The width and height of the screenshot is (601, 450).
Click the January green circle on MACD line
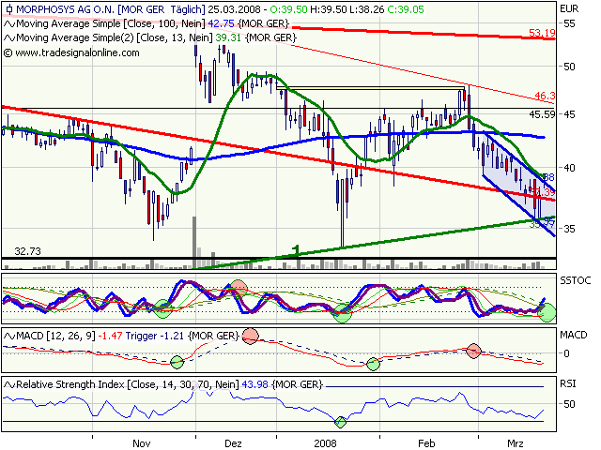(x=373, y=365)
